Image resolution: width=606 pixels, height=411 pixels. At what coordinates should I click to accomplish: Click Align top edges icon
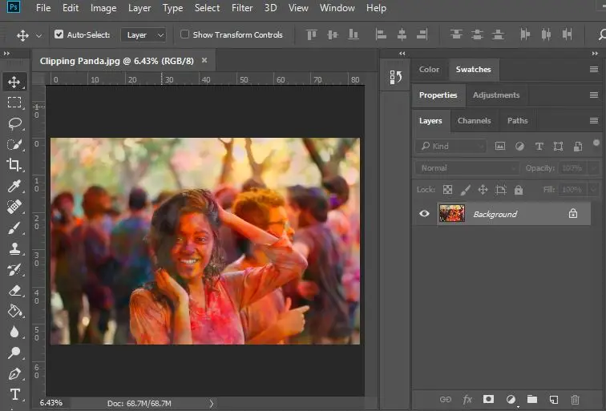[312, 34]
